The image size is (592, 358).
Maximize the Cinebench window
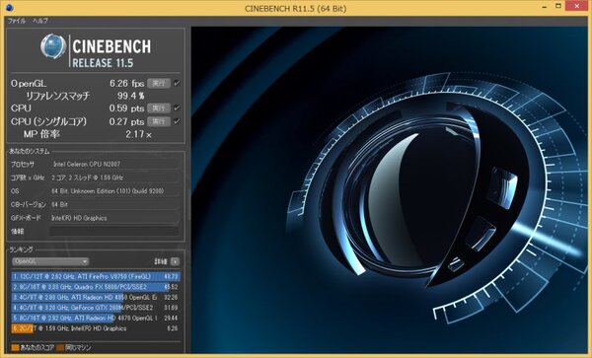(558, 6)
